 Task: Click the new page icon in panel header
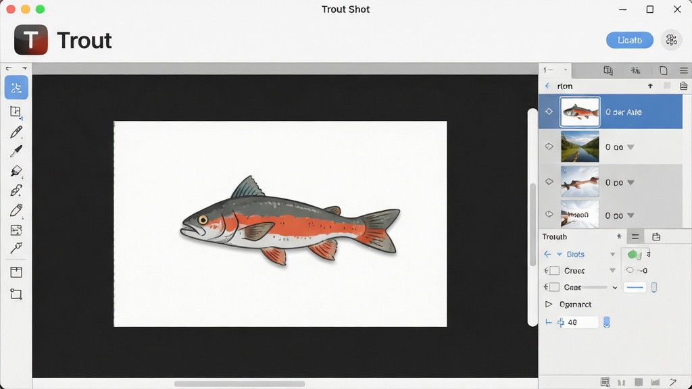664,70
